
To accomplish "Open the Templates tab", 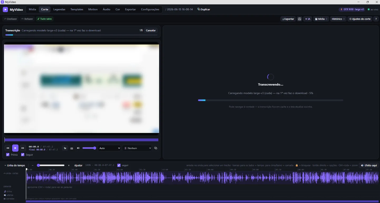I will [77, 9].
